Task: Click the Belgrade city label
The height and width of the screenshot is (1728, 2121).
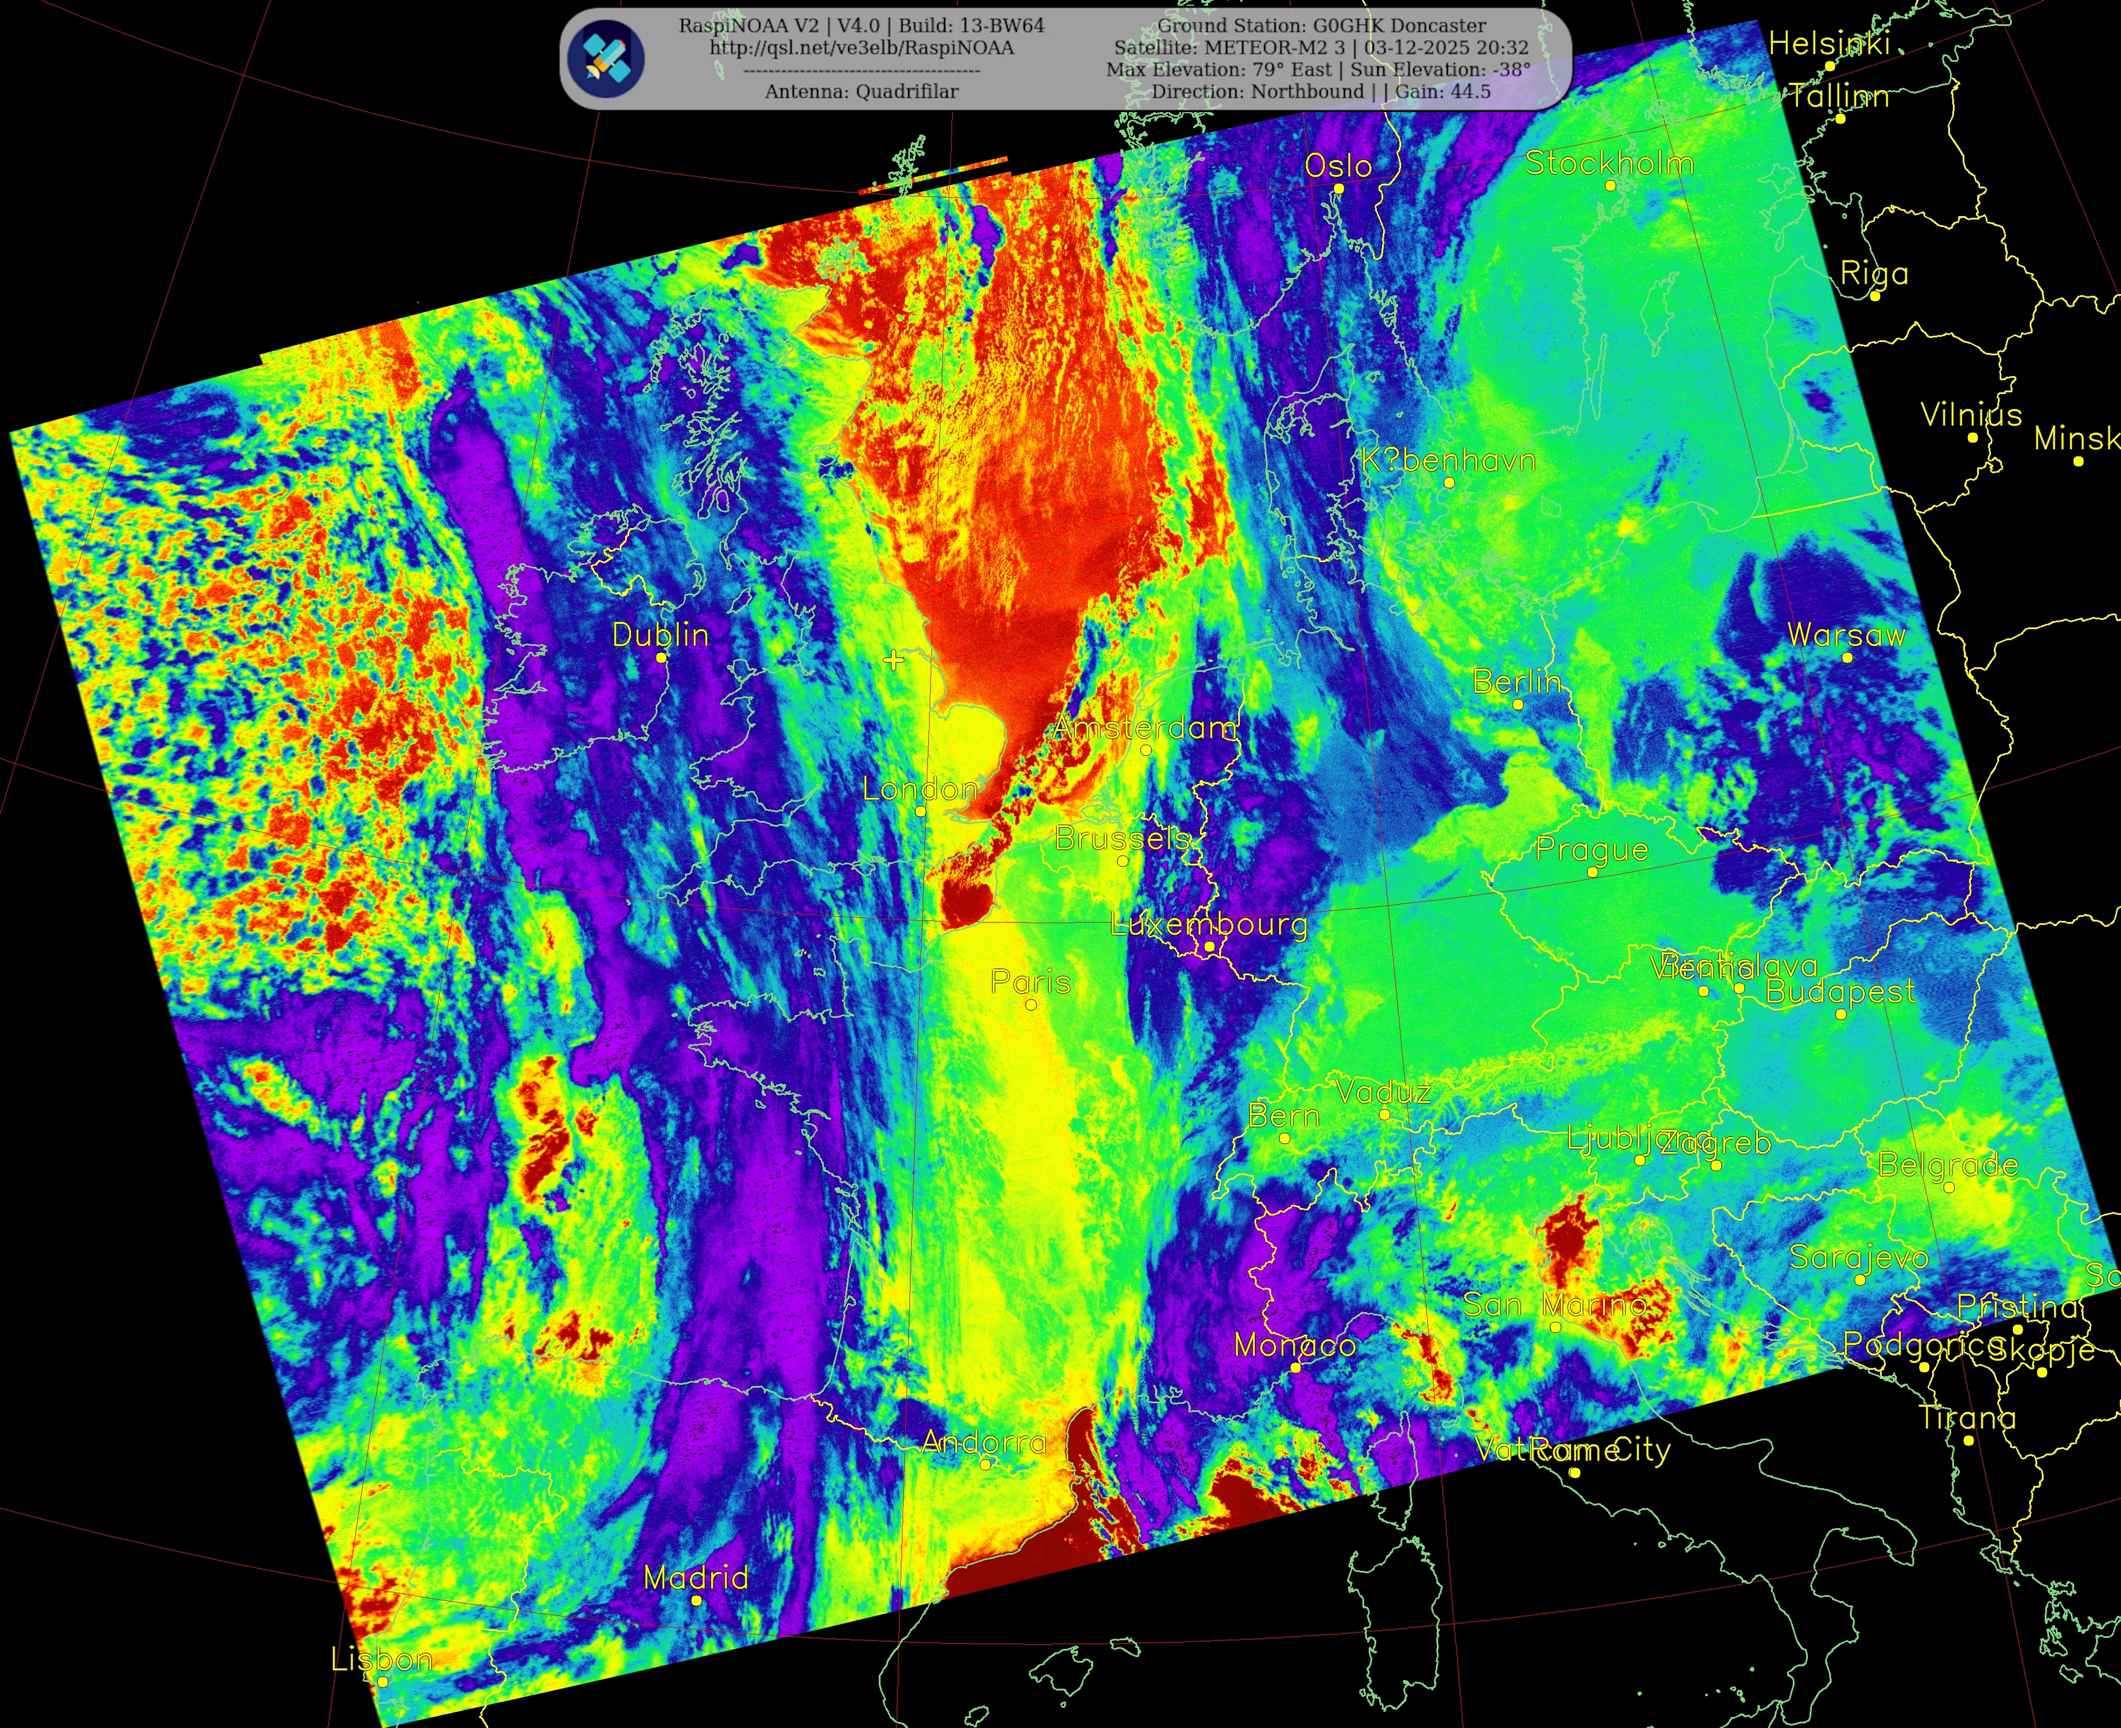Action: 1948,1165
